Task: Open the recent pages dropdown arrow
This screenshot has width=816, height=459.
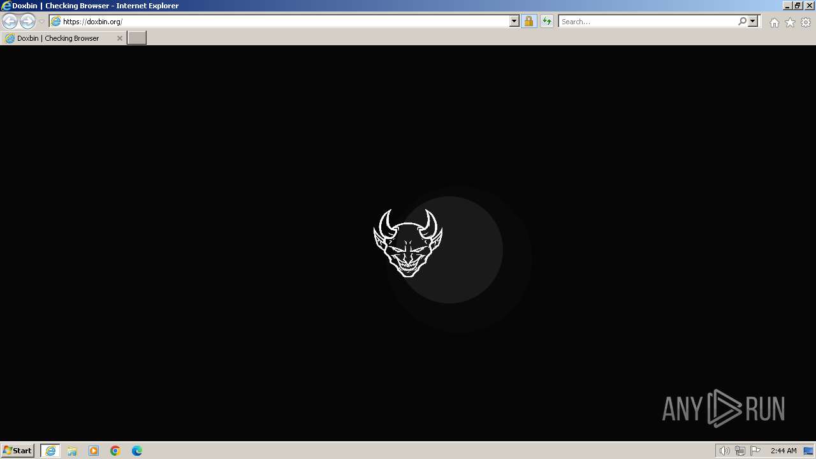Action: 41,22
